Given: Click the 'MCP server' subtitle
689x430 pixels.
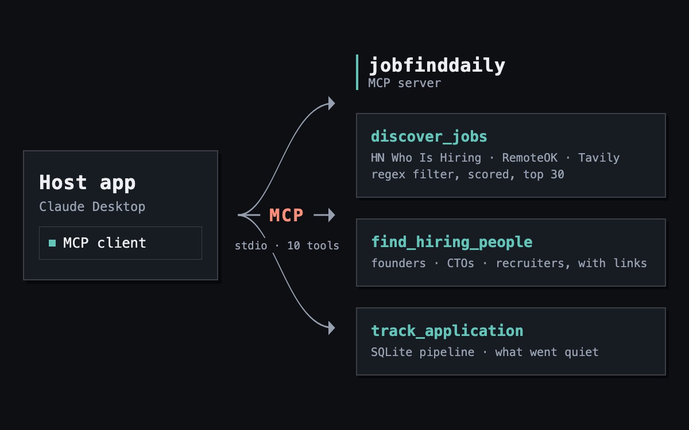Looking at the screenshot, I should pos(404,83).
